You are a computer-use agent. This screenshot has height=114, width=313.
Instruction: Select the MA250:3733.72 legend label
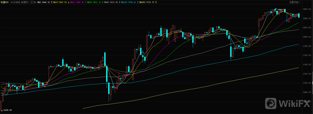pos(147,2)
